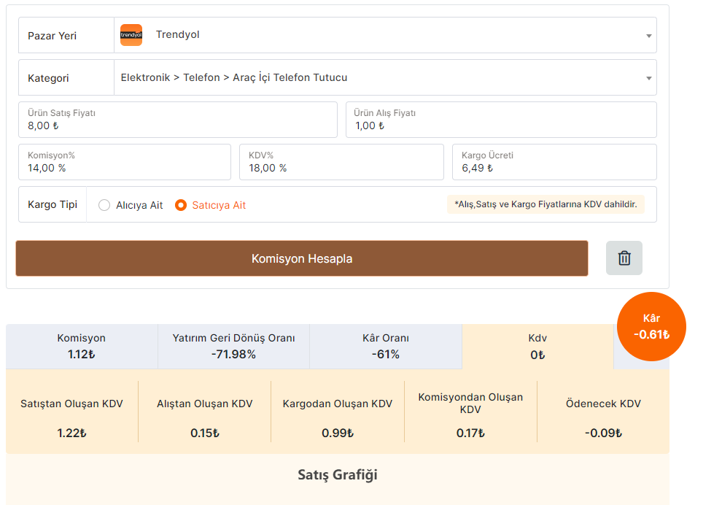Open the Komisyon results tab
Screen dimensions: 722x505
click(x=82, y=347)
